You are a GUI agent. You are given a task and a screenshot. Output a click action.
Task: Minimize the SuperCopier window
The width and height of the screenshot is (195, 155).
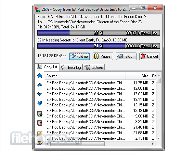(x=134, y=8)
